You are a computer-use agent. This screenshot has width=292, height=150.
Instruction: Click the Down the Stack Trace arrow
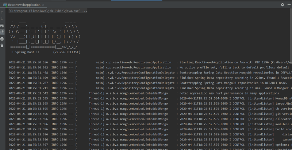point(2,19)
